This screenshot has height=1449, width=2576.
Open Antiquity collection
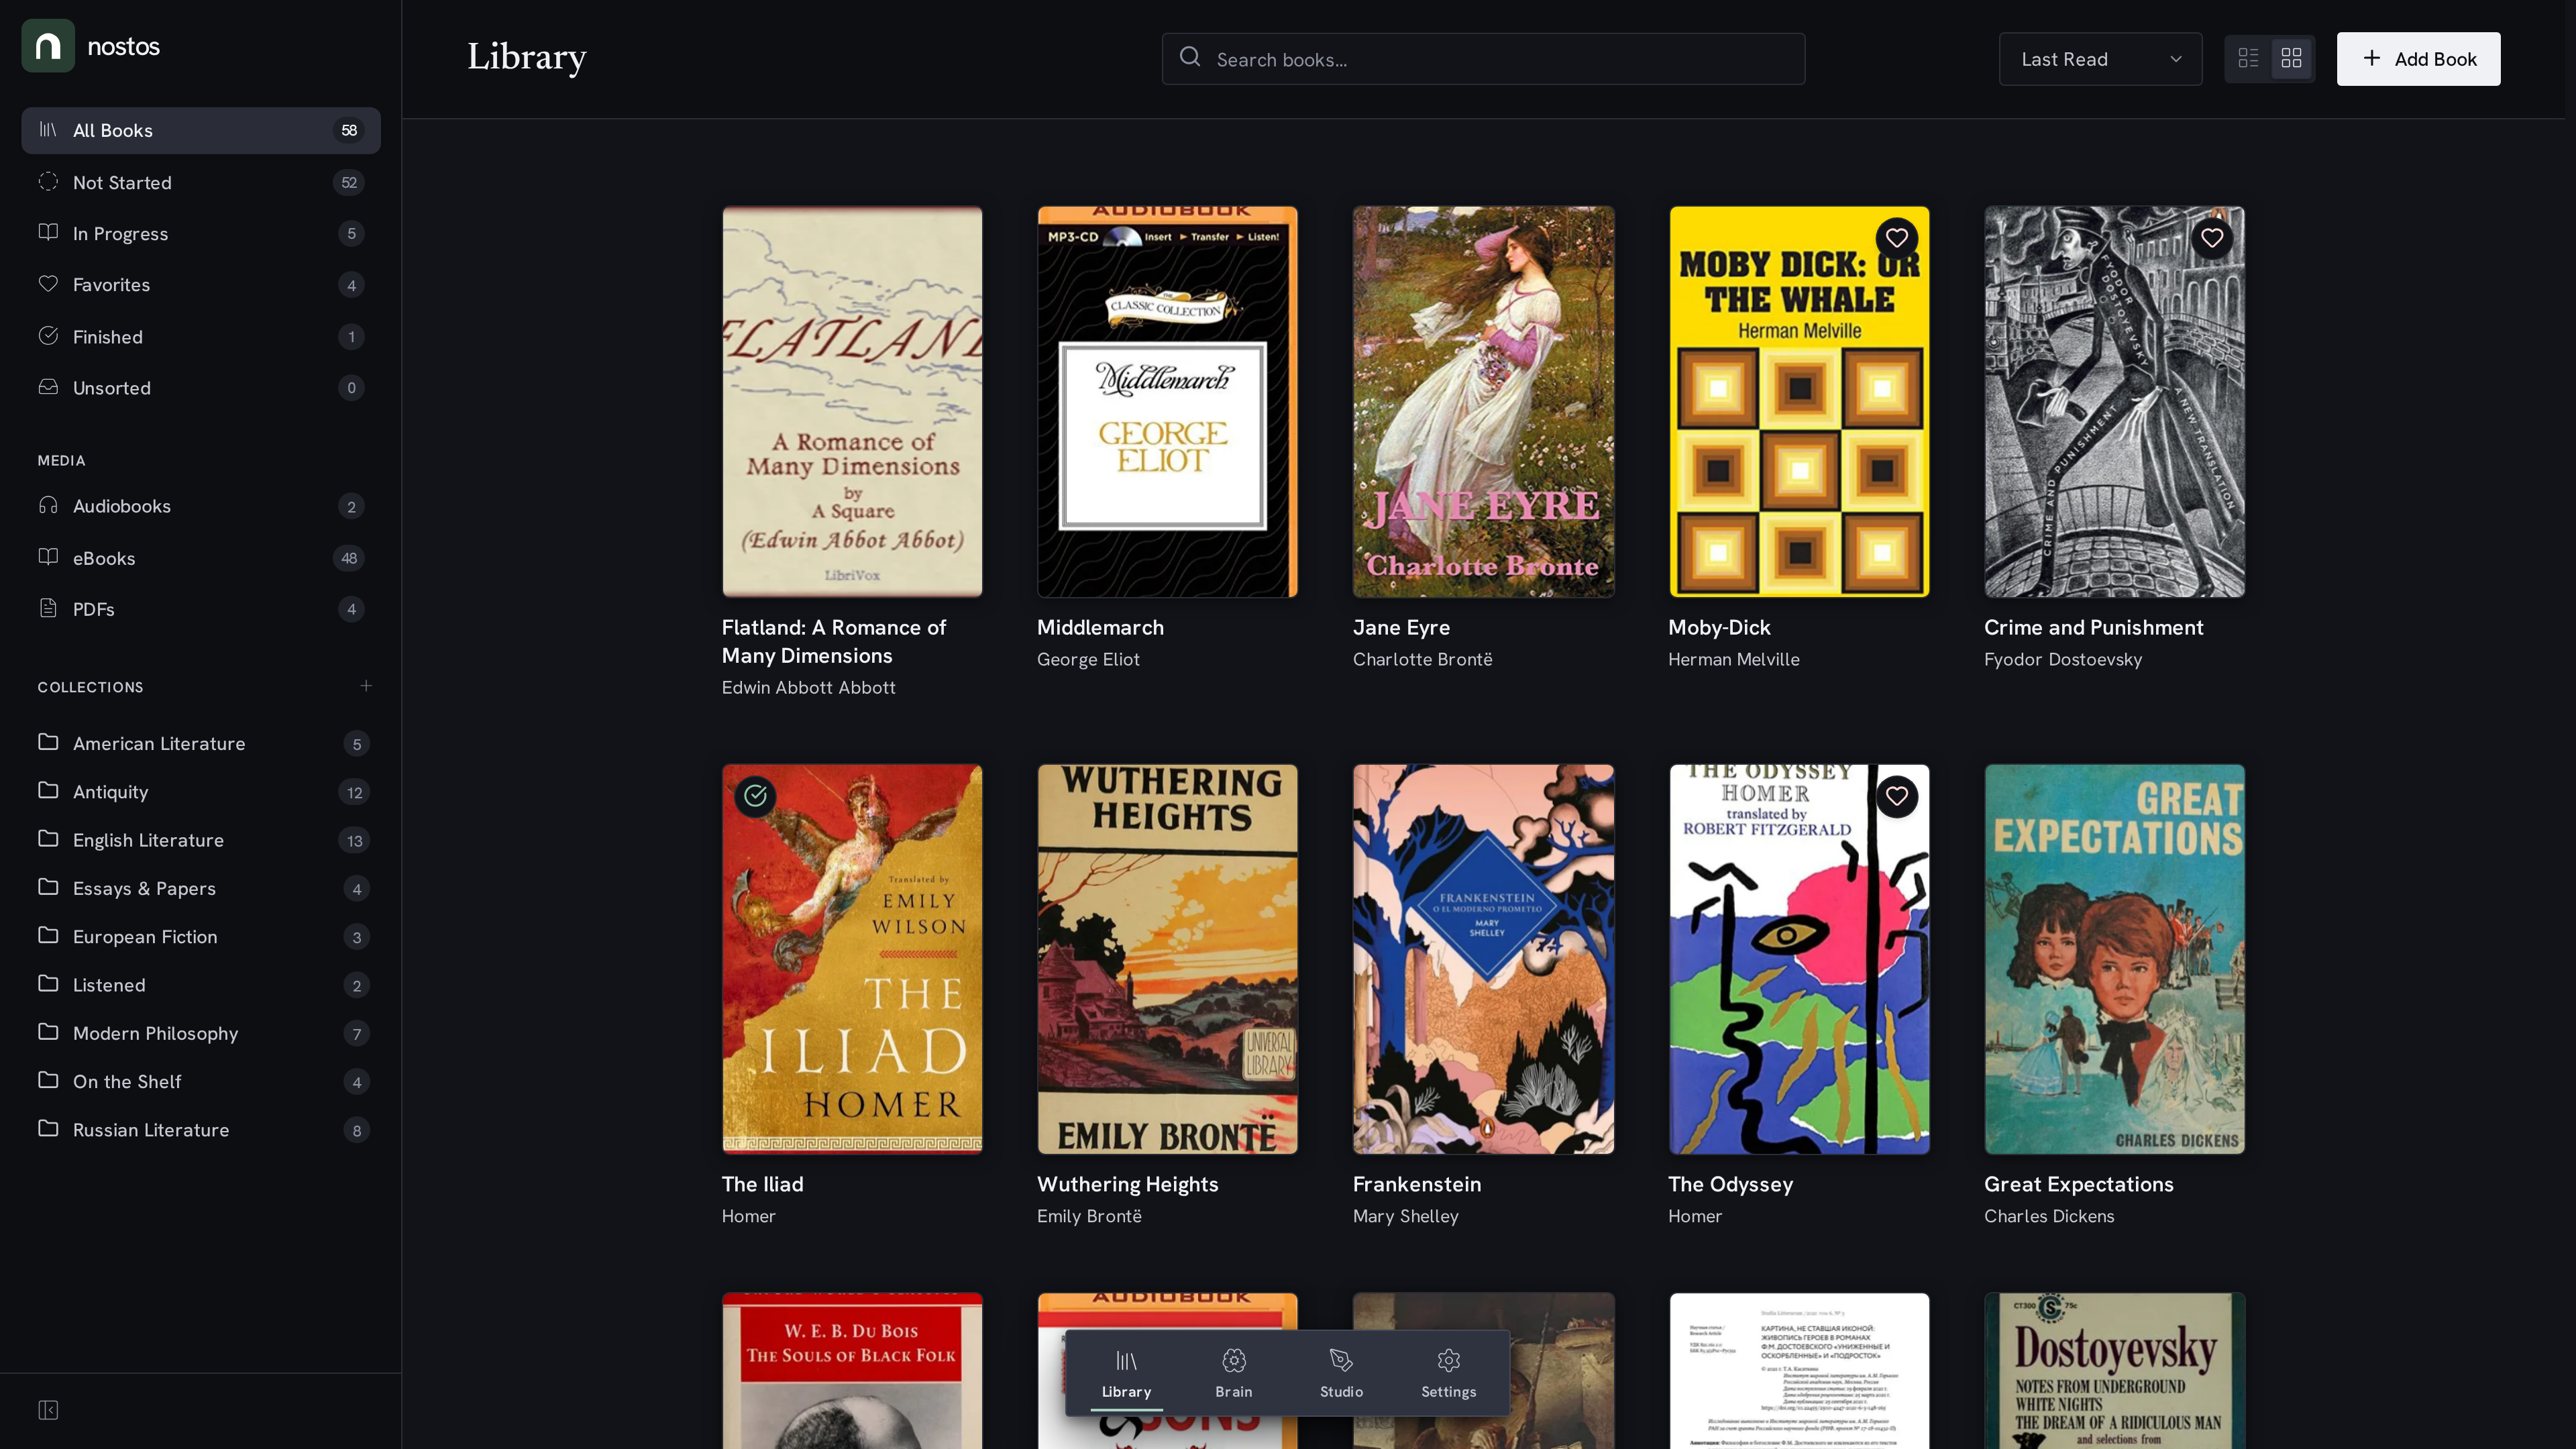201,792
